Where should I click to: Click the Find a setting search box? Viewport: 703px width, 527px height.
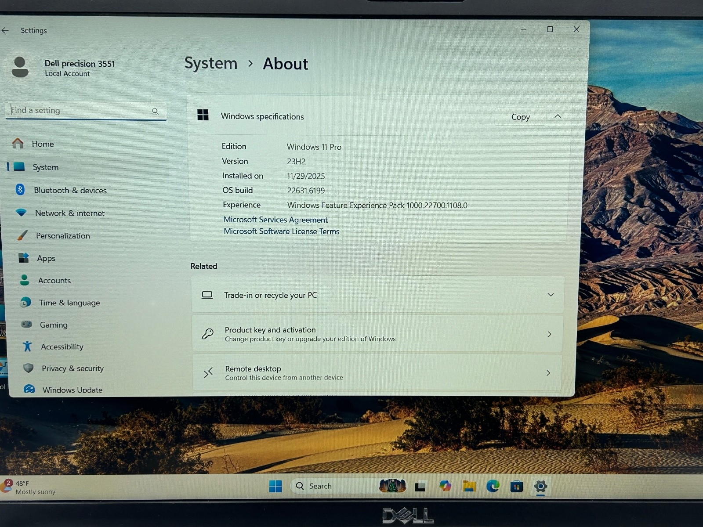(x=86, y=111)
